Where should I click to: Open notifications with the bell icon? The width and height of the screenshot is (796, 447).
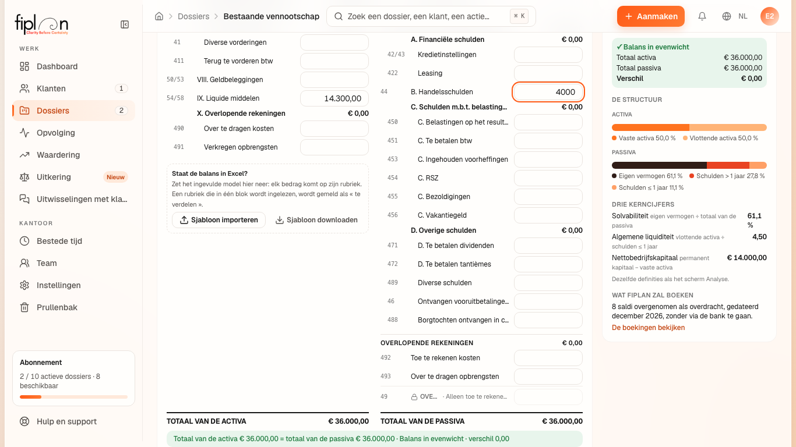[702, 16]
